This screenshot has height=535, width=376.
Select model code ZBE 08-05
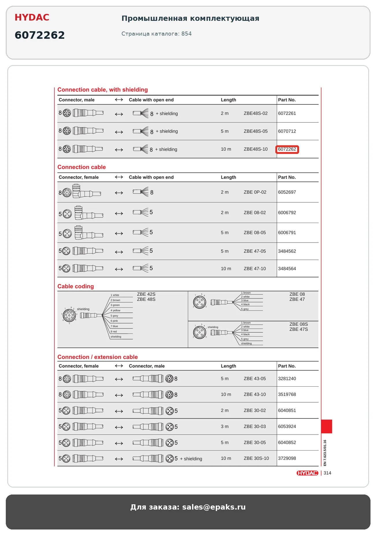point(255,233)
